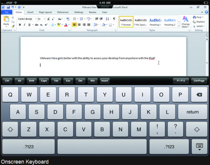
Task: Toggle show paragraph marks
Action: tap(114, 19)
